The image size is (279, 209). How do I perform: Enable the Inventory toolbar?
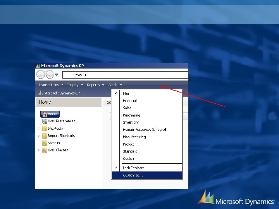[147, 122]
